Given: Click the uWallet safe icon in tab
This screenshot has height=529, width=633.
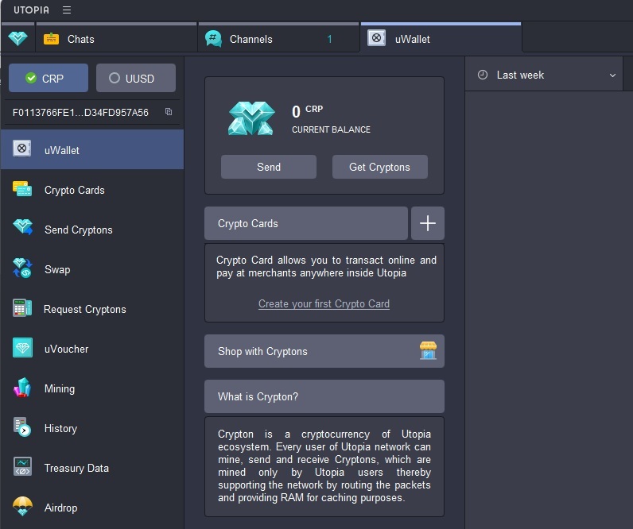Looking at the screenshot, I should [376, 38].
